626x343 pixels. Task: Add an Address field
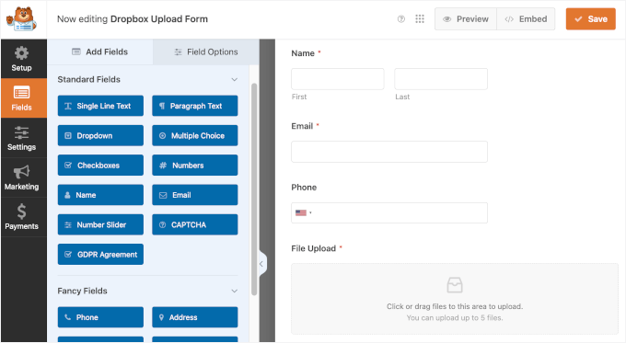(x=195, y=317)
